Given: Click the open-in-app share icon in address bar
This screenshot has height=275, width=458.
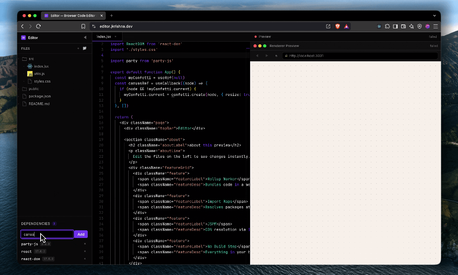Looking at the screenshot, I should coord(328,26).
